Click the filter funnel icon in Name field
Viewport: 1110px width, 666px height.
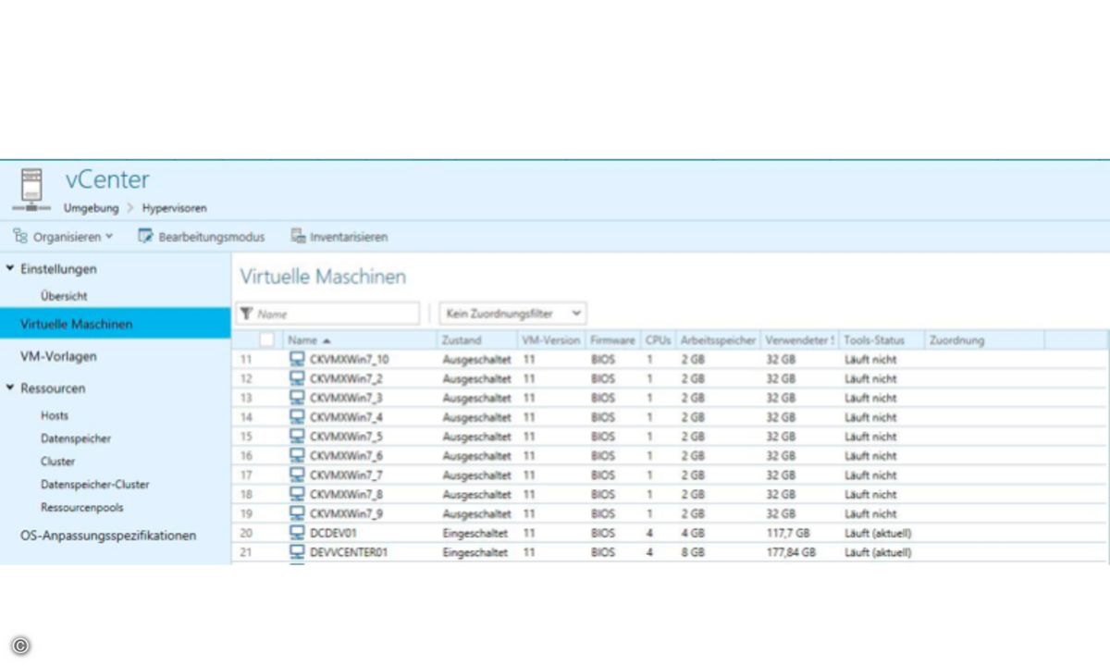[x=246, y=314]
